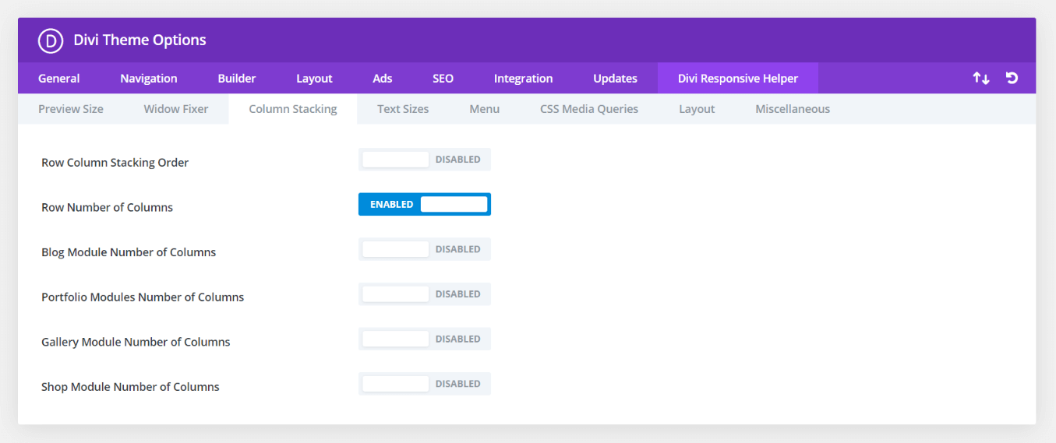
Task: Select the Divi Responsive Helper tab
Action: tap(738, 78)
